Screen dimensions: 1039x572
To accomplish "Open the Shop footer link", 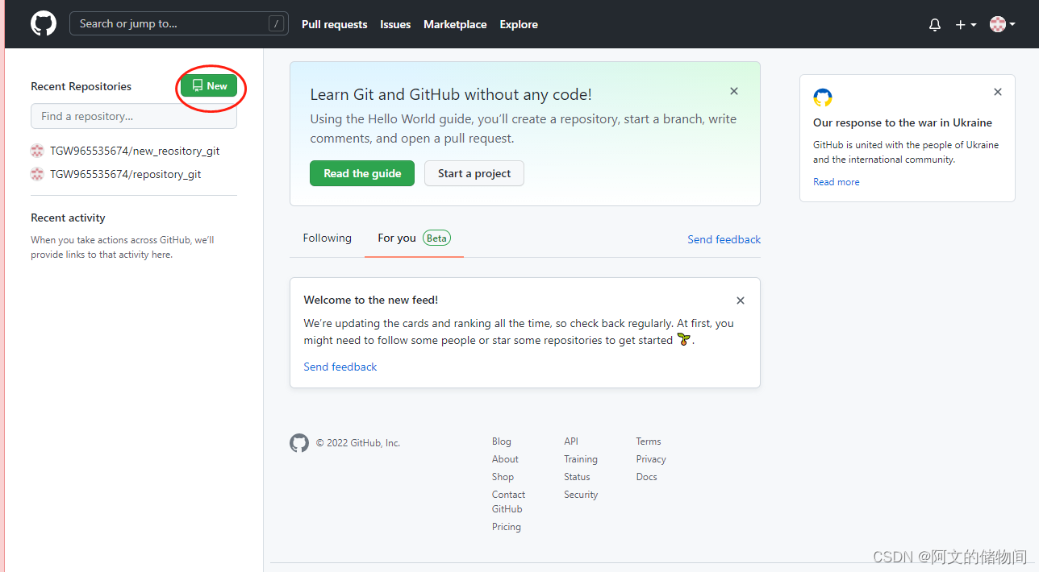I will [x=503, y=477].
